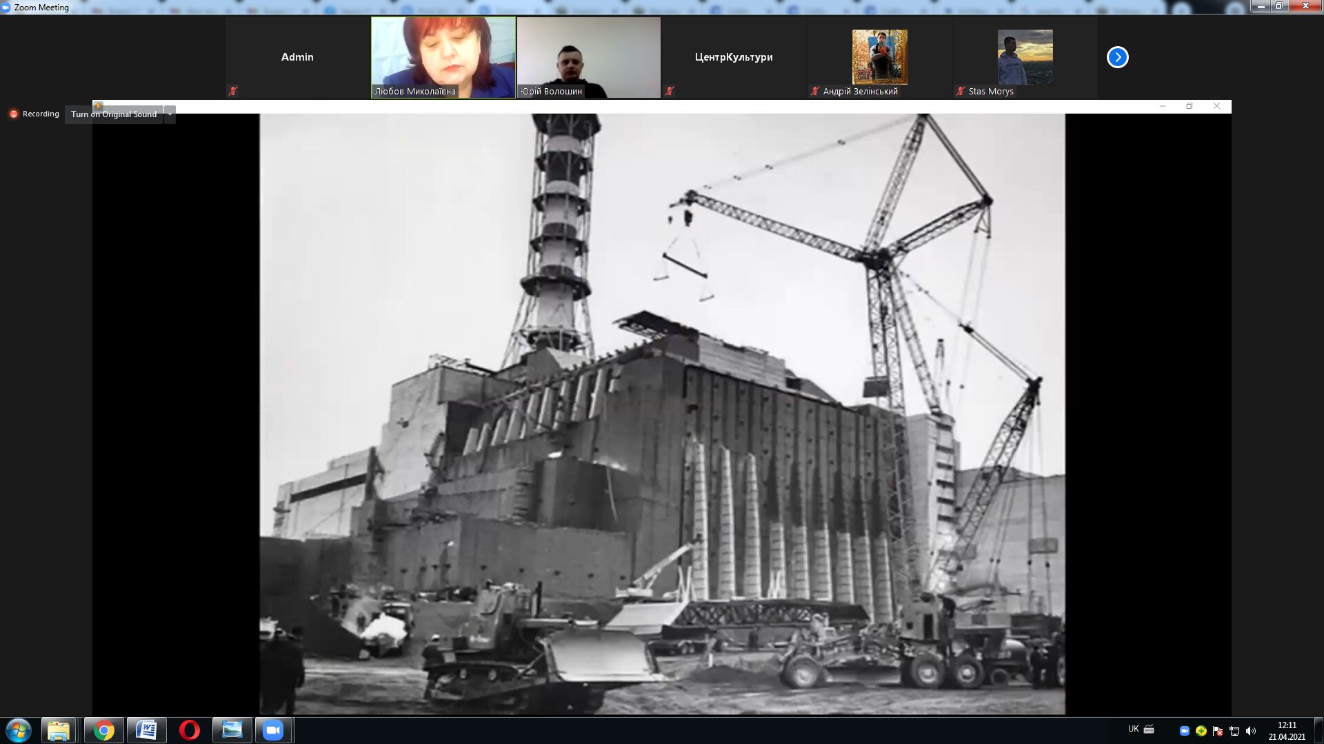Click Stas Morys muted mic icon
1324x744 pixels.
pyautogui.click(x=960, y=91)
